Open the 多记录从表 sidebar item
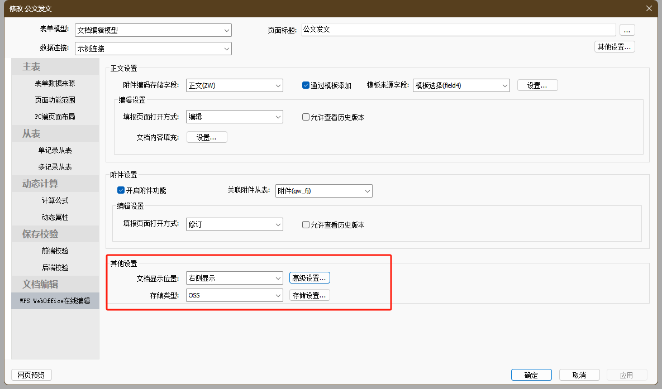Screen dimensions: 662x389 pyautogui.click(x=55, y=167)
